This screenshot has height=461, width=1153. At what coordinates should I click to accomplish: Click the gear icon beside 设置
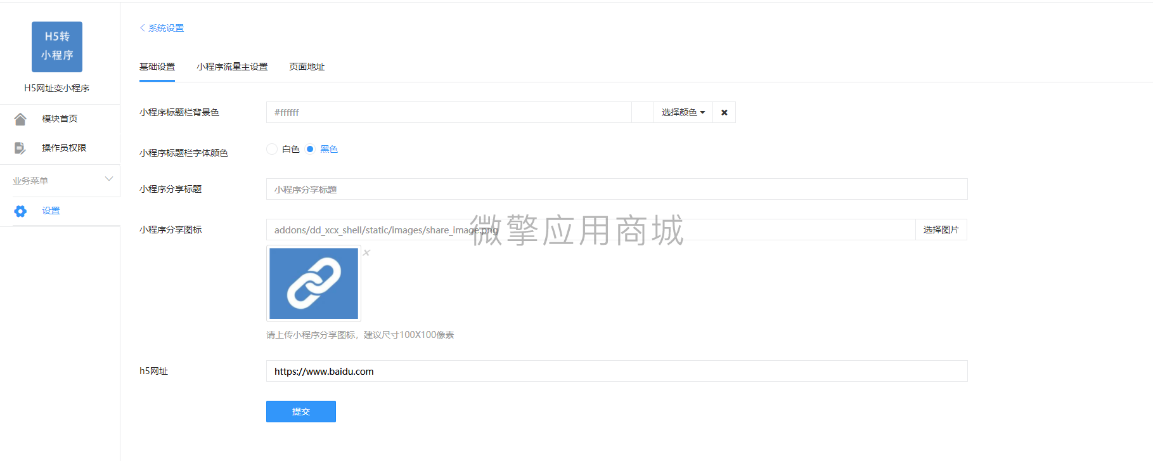(20, 211)
